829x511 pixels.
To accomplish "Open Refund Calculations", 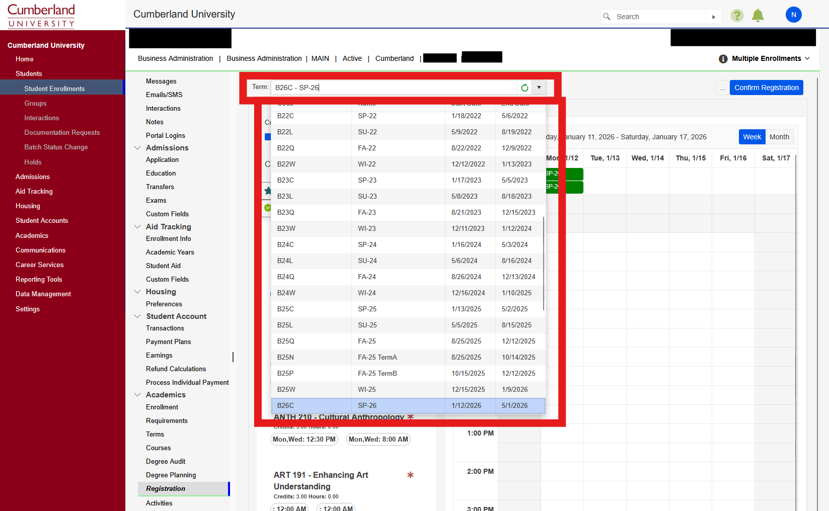I will tap(176, 369).
